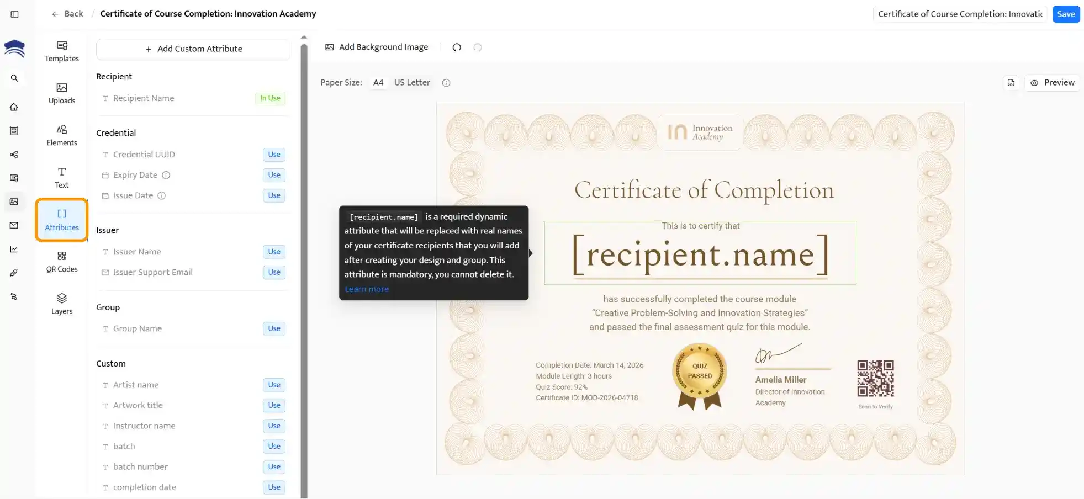The height and width of the screenshot is (499, 1084).
Task: Click the redo icon
Action: coord(478,47)
